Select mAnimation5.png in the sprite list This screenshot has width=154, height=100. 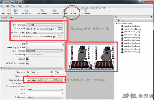132,40
